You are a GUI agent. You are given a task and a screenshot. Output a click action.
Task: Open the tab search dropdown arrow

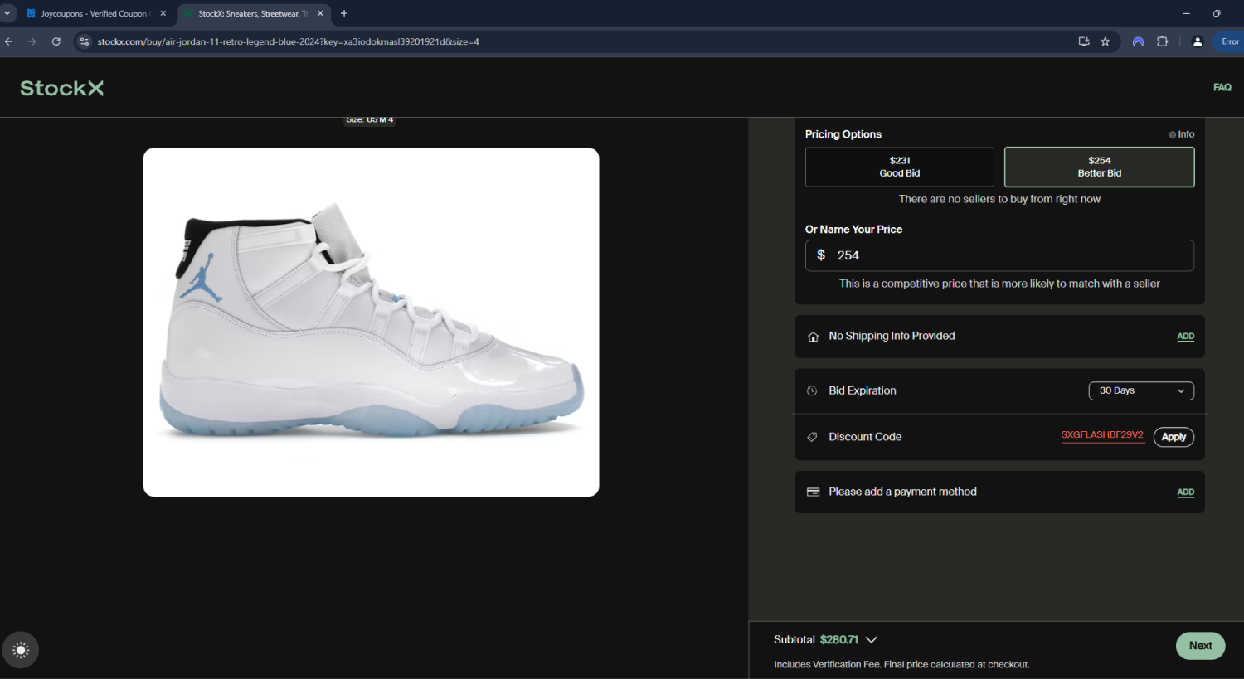pos(7,13)
